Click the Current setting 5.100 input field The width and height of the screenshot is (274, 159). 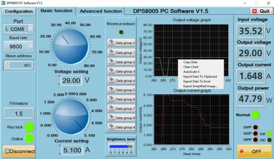(x=72, y=150)
